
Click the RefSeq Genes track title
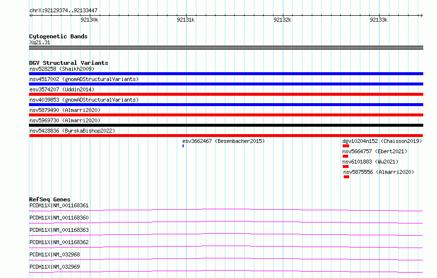[x=50, y=199]
